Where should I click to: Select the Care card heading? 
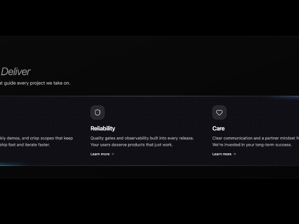coord(218,128)
